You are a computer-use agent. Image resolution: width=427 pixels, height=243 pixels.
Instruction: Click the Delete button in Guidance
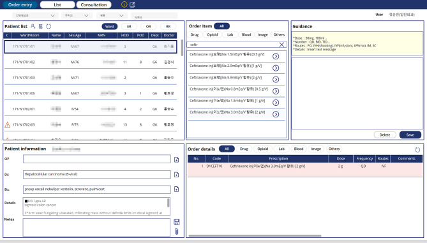click(385, 135)
